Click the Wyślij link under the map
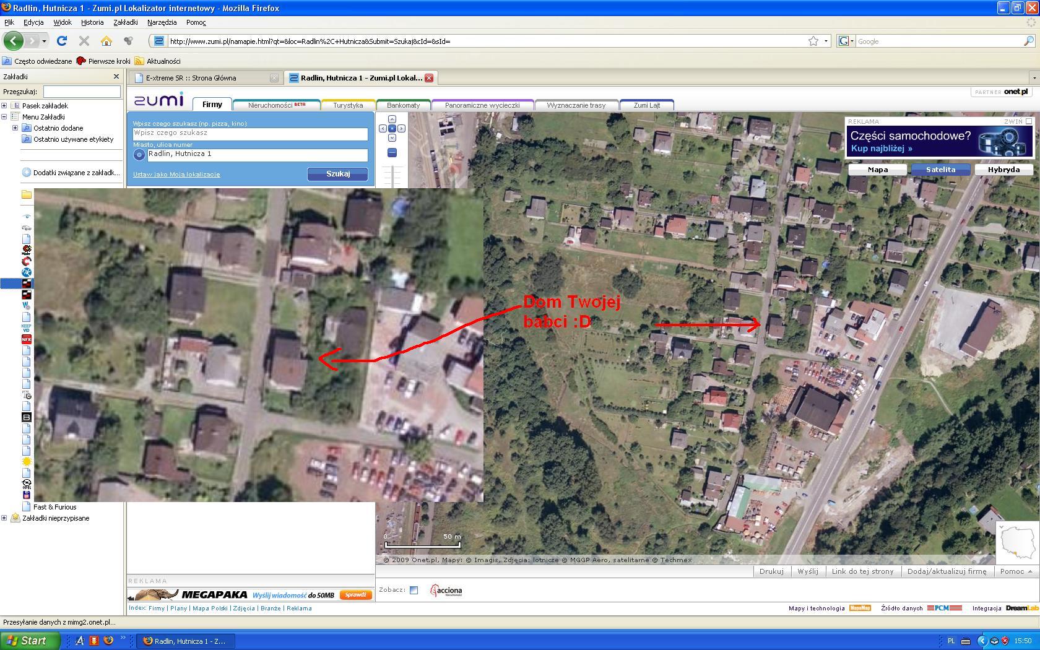 pyautogui.click(x=808, y=571)
